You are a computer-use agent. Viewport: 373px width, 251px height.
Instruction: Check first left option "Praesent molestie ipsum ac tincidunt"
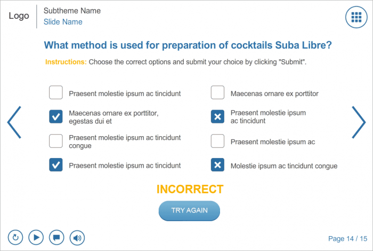tap(56, 93)
